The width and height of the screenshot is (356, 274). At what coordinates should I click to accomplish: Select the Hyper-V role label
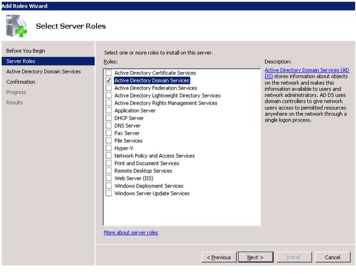(x=124, y=148)
